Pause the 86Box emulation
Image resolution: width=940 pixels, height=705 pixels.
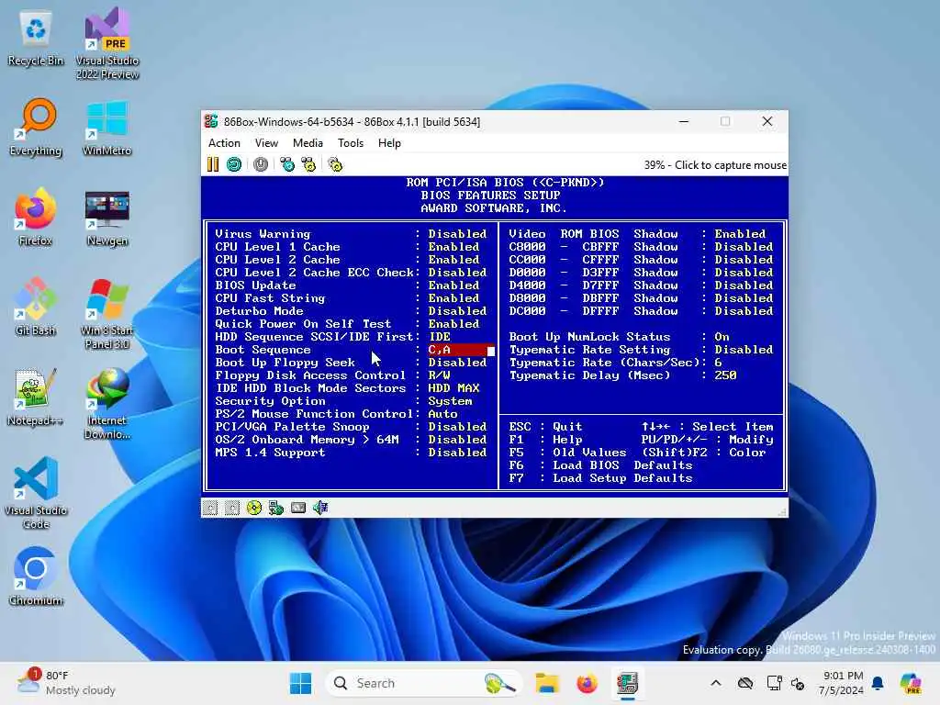point(213,164)
